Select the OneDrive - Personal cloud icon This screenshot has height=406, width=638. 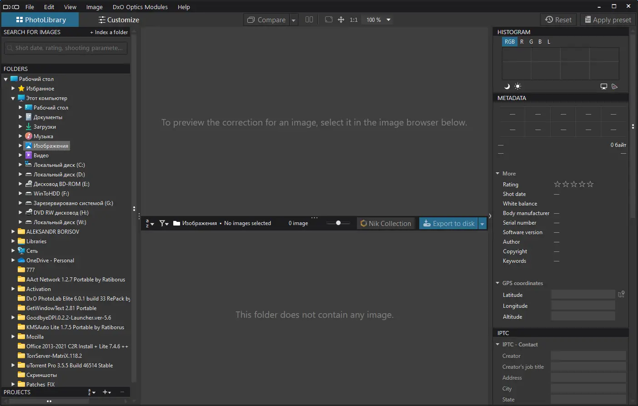[x=21, y=261]
